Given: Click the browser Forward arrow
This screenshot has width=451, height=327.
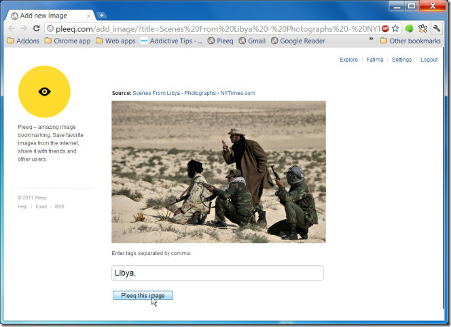Looking at the screenshot, I should 24,28.
